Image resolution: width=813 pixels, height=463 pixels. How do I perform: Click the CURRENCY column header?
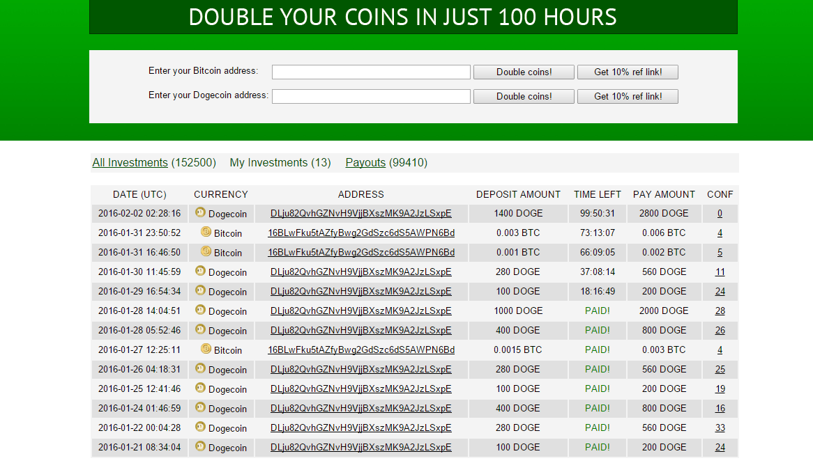[221, 195]
